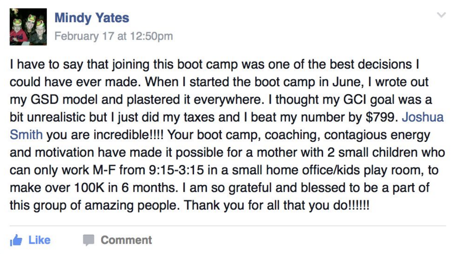
Task: Click the "9:15-3:15" hours text
Action: click(x=176, y=170)
